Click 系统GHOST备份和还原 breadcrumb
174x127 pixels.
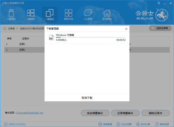32,29
